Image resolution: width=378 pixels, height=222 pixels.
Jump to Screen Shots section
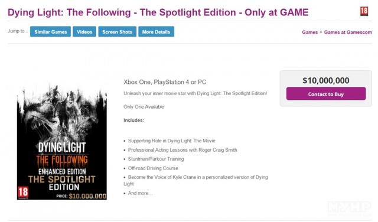coord(117,31)
